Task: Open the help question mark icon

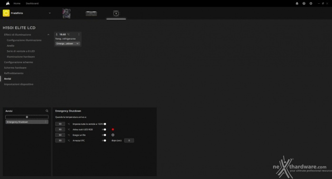Action: [x=304, y=3]
